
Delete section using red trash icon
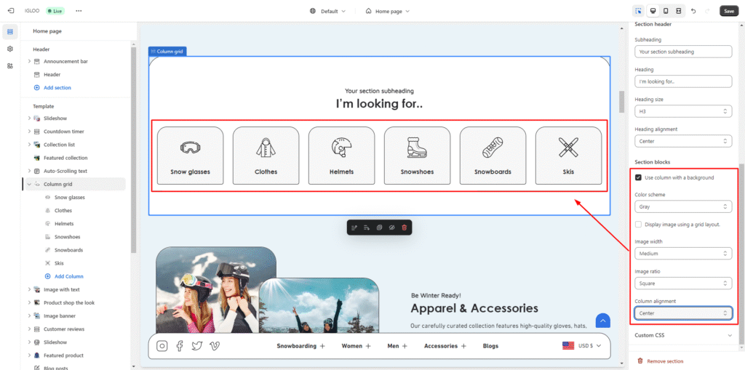click(405, 228)
